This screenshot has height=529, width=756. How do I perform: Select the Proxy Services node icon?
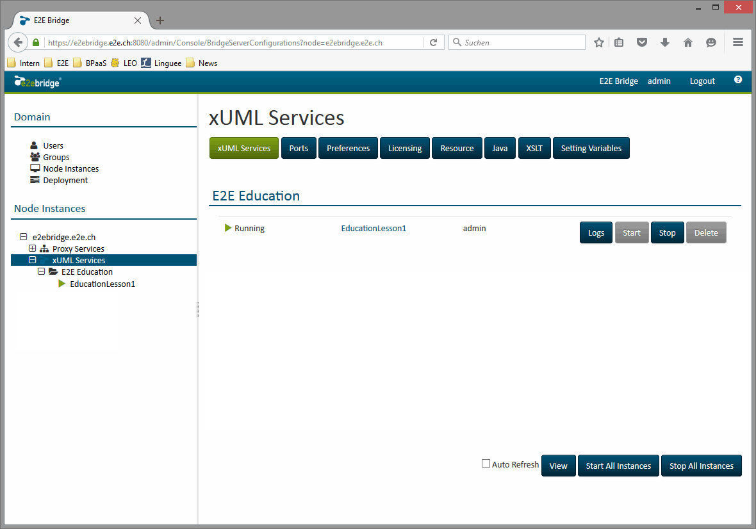(44, 248)
